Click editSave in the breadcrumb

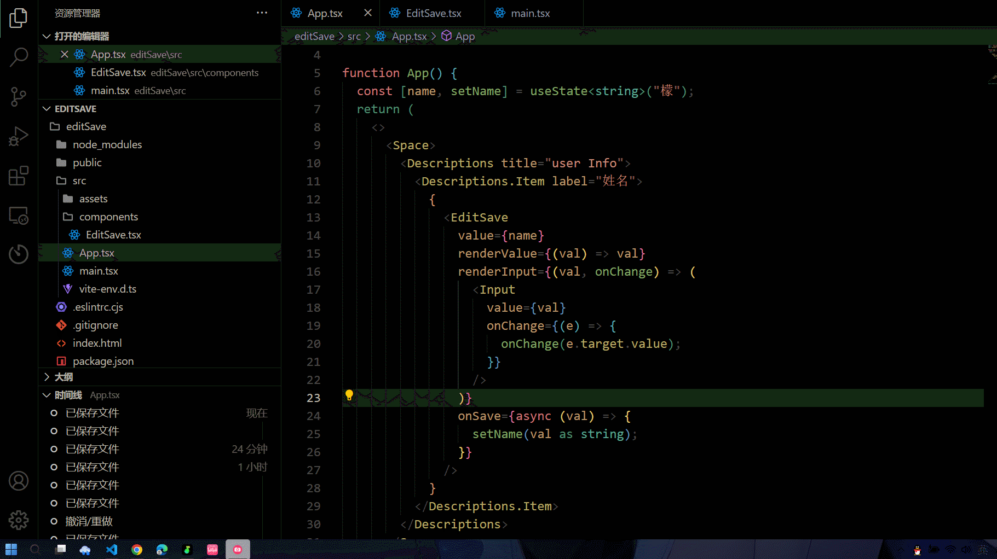tap(314, 36)
